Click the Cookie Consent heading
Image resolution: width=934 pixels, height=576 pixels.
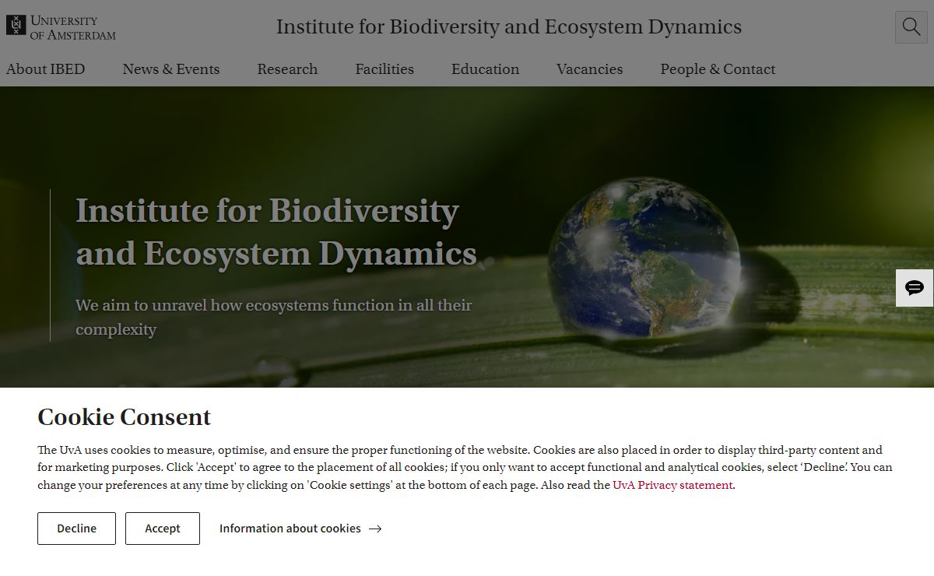click(124, 417)
